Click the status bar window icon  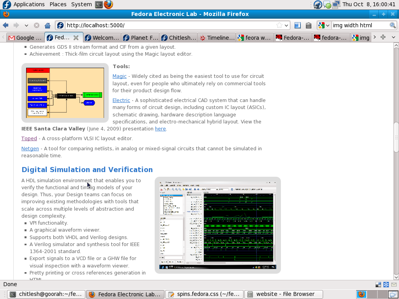tap(378, 285)
